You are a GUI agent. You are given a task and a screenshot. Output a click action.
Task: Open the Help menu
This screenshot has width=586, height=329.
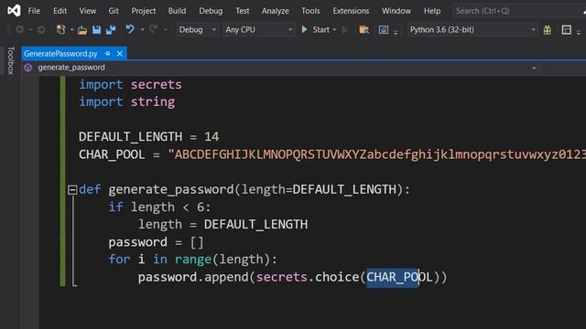[432, 11]
